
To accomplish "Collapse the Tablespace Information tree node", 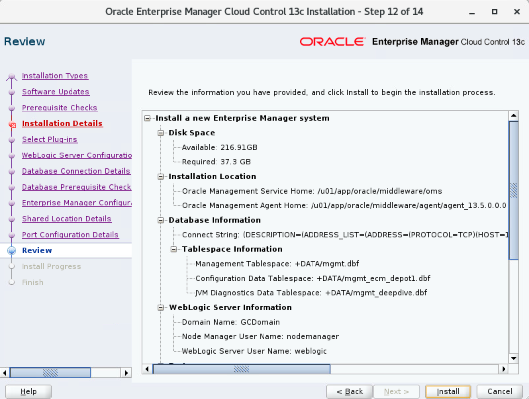I will [174, 249].
